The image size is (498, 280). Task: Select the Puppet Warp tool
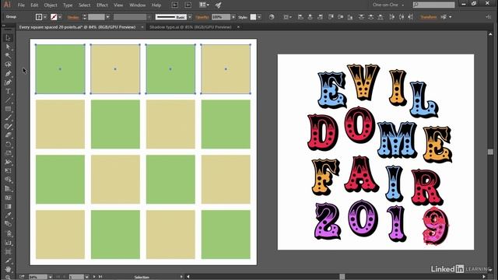tap(8, 163)
